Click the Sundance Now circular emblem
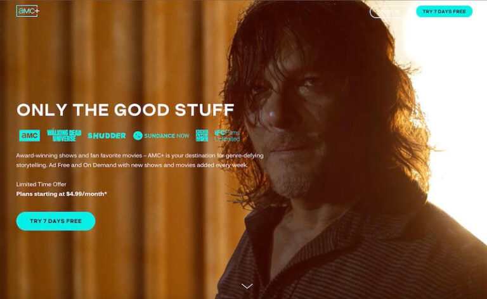Image resolution: width=487 pixels, height=299 pixels. [x=138, y=136]
